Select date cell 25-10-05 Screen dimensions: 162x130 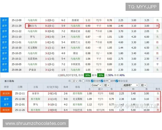coord(16,64)
